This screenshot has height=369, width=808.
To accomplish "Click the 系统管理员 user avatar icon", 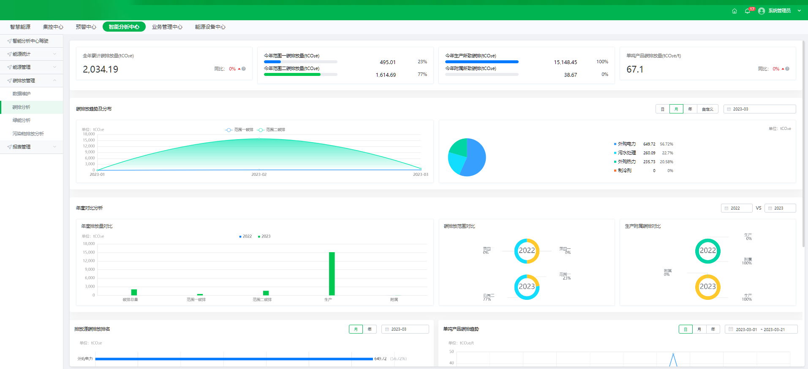I will 762,11.
